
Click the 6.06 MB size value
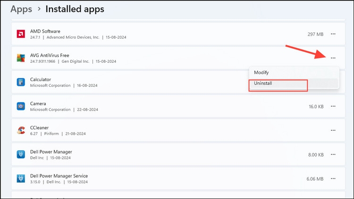(x=315, y=179)
